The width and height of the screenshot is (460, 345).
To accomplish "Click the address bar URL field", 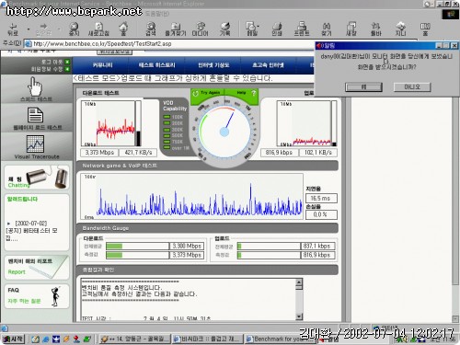I will pyautogui.click(x=172, y=44).
